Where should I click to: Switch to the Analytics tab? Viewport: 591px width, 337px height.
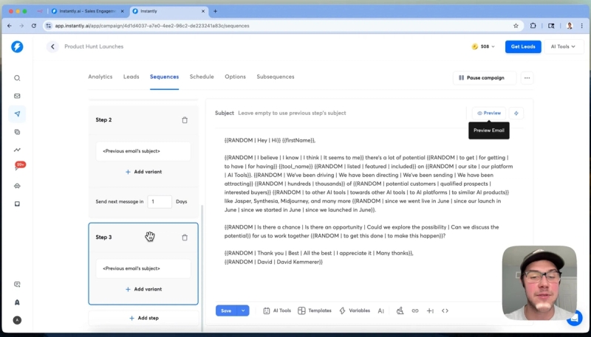100,77
